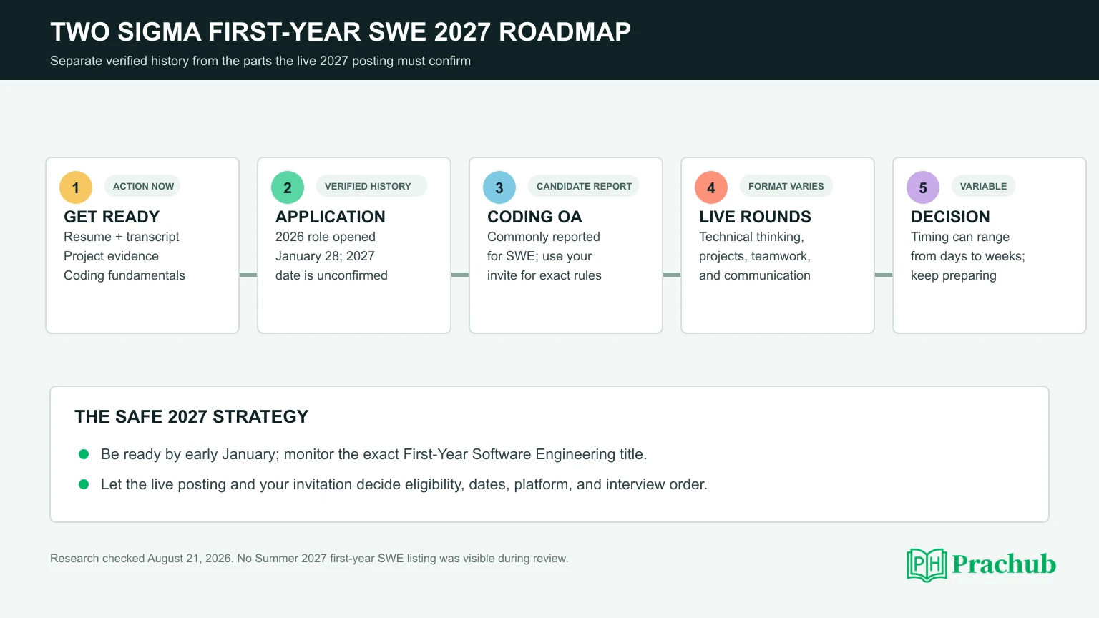Click the purple step 5 circle
The width and height of the screenshot is (1099, 618).
pos(923,187)
